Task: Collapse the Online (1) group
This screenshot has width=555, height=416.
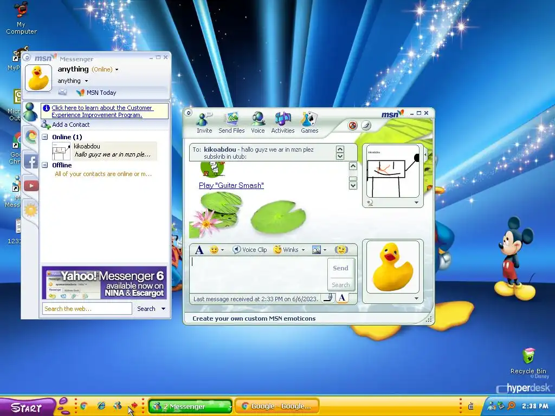Action: point(45,137)
